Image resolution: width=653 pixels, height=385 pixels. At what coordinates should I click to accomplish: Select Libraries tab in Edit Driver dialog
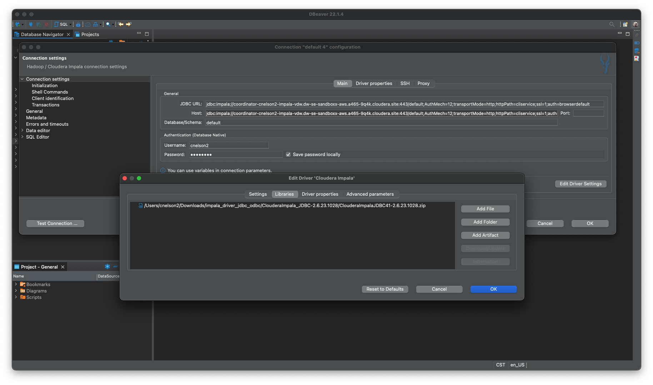(x=284, y=194)
